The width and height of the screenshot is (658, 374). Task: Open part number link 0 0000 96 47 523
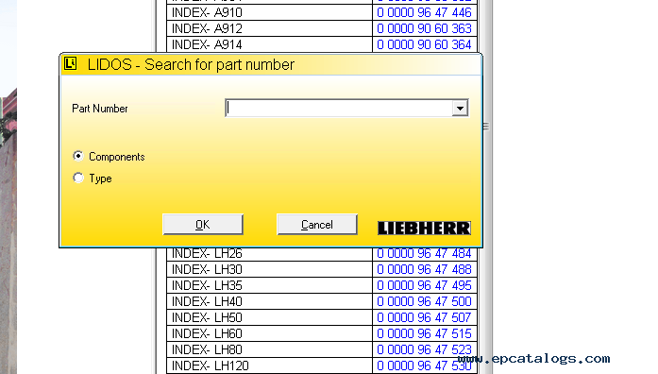(x=424, y=349)
